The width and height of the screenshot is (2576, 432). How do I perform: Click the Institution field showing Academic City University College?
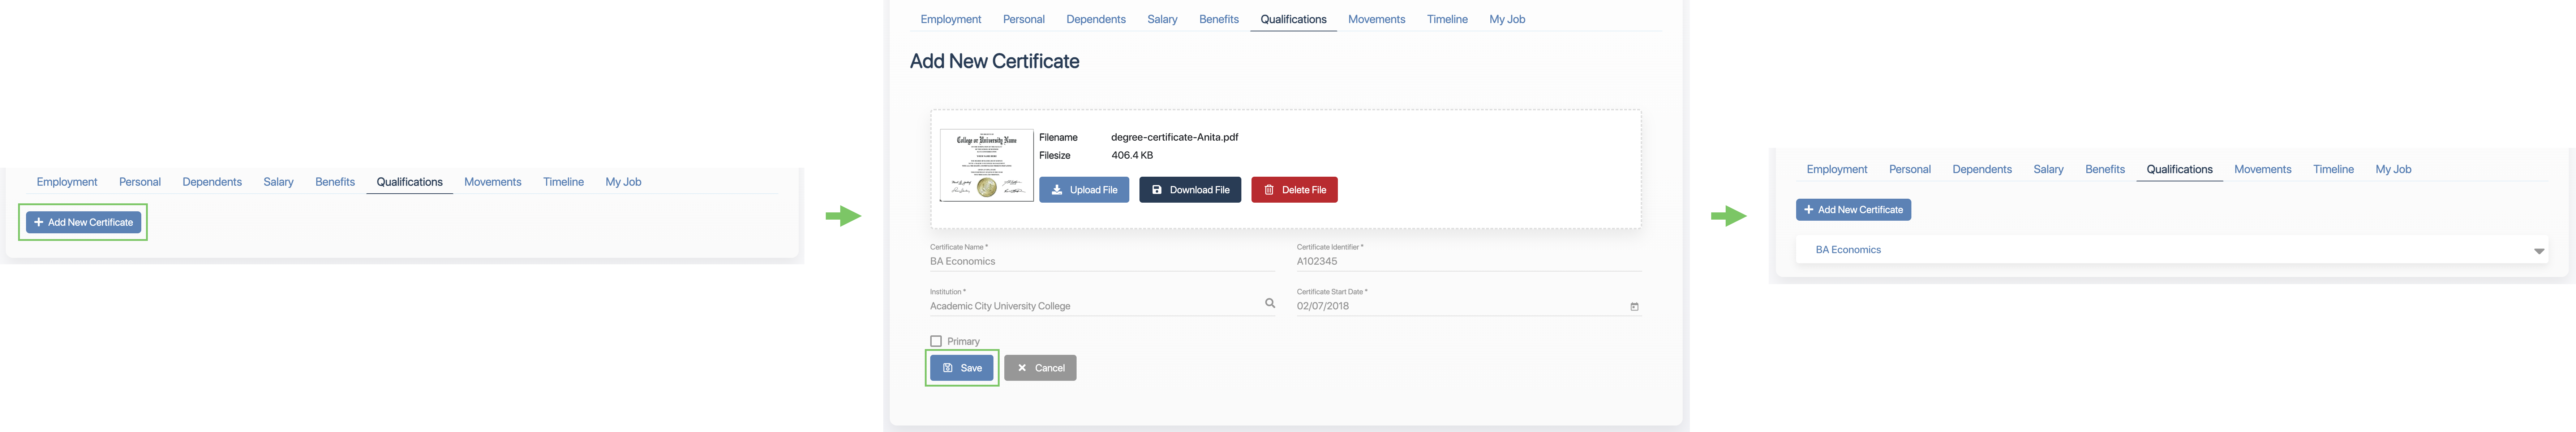point(1090,306)
